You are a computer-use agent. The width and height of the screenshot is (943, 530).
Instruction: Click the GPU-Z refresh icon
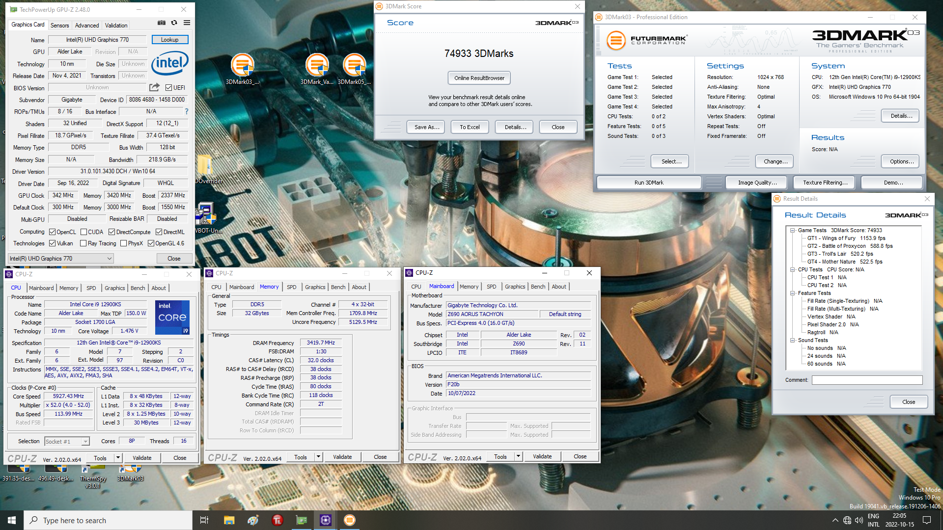pyautogui.click(x=174, y=23)
